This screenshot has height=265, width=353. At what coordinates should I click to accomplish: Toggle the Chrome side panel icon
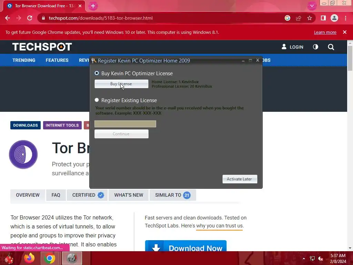pyautogui.click(x=323, y=18)
